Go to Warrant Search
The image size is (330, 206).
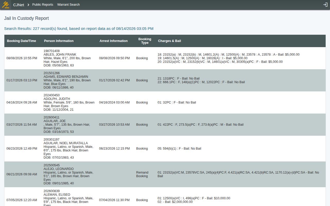(68, 5)
